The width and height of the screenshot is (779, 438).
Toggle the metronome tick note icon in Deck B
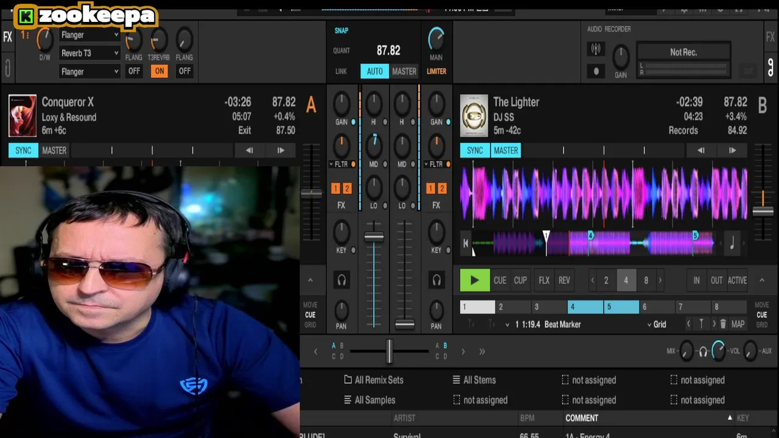tap(732, 243)
